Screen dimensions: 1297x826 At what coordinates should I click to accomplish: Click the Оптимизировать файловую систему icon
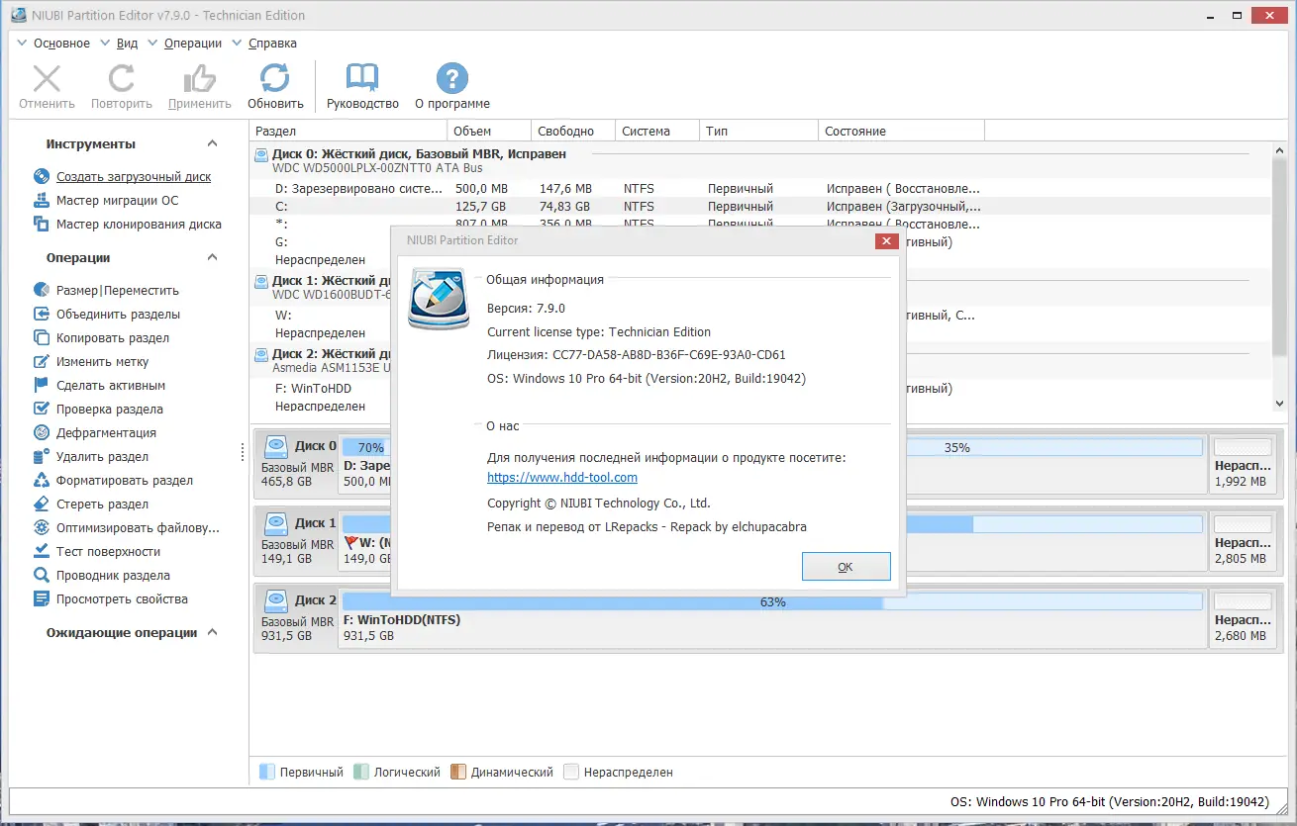42,528
